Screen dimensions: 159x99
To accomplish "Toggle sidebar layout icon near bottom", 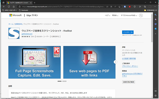I will pyautogui.click(x=156, y=91).
